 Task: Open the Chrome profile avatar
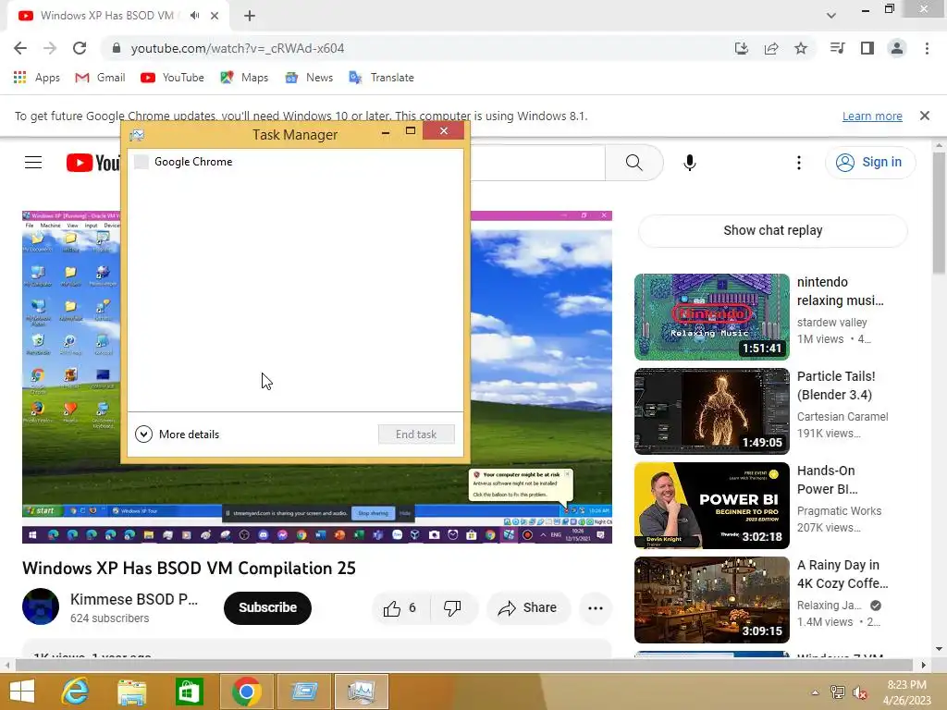point(897,48)
